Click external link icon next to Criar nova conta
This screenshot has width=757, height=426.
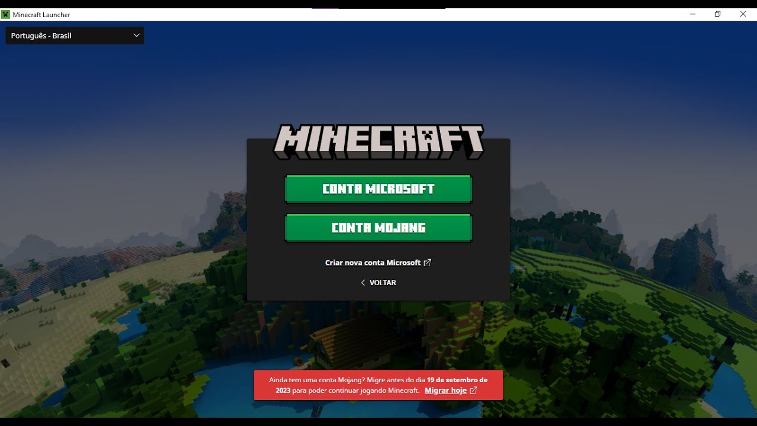[428, 263]
